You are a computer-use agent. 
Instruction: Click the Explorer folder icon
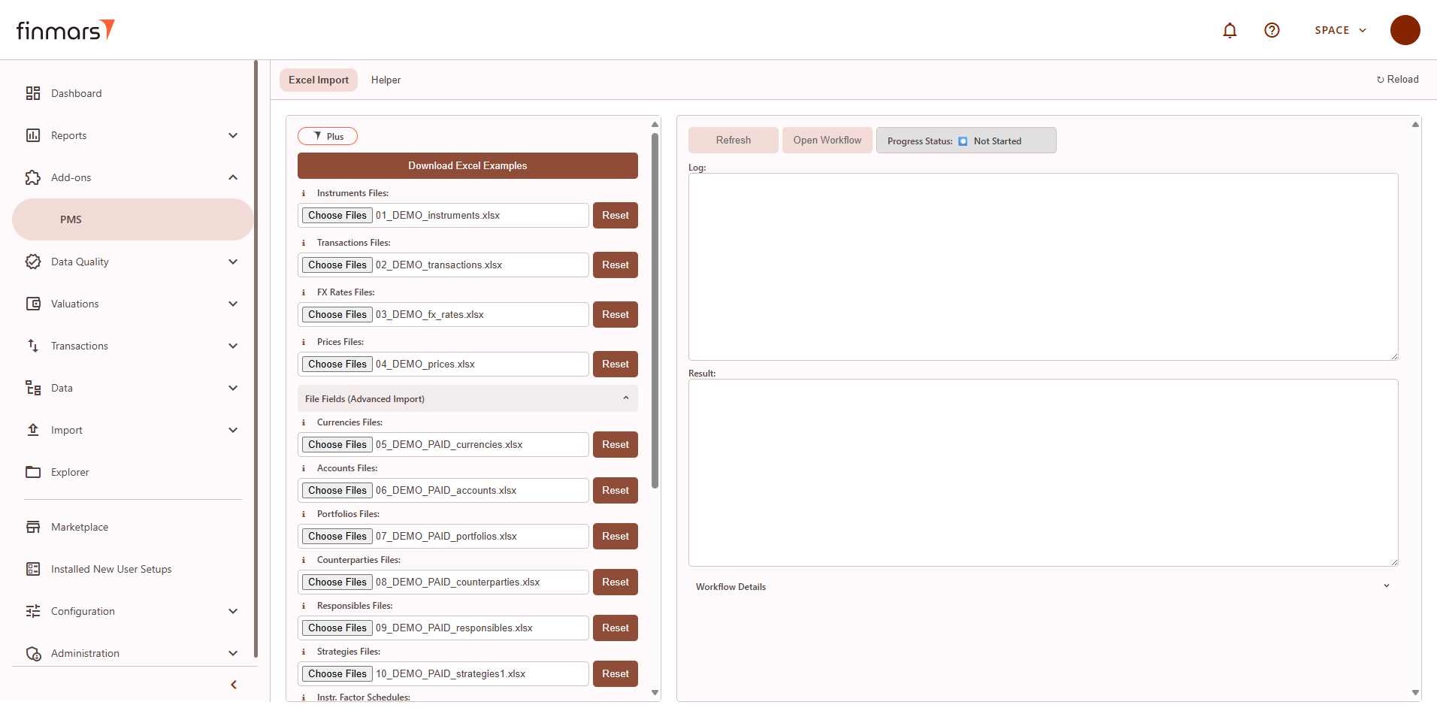coord(33,472)
